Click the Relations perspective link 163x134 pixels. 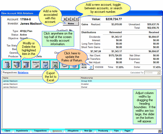coord(23,73)
